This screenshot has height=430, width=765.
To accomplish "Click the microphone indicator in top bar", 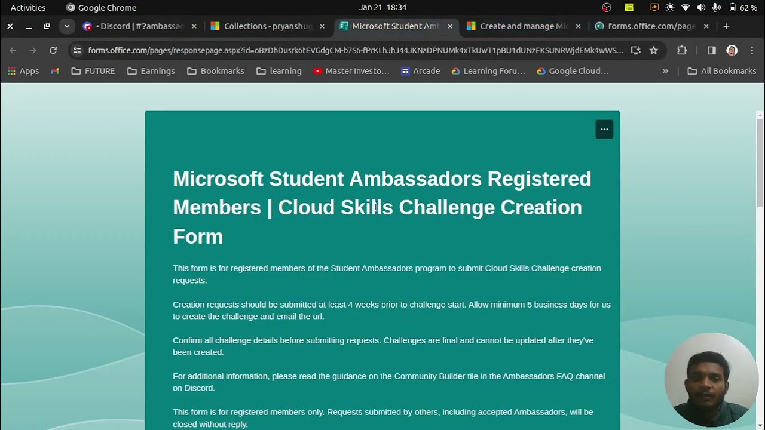I will [x=717, y=8].
